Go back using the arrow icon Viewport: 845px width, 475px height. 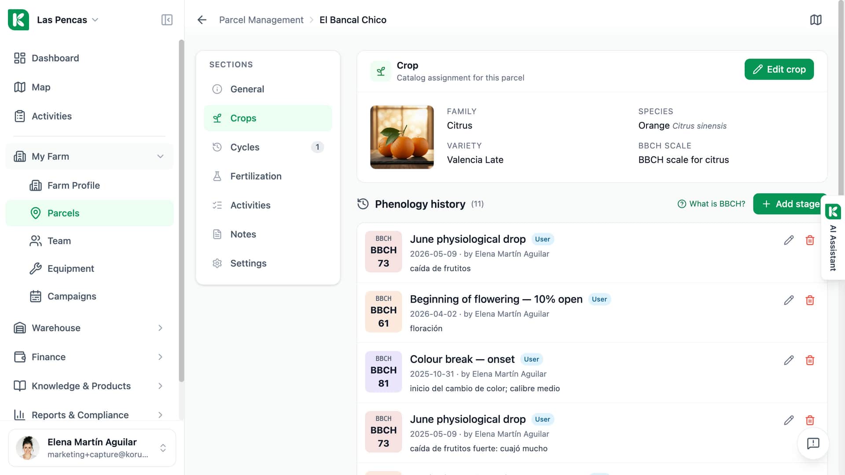(202, 20)
